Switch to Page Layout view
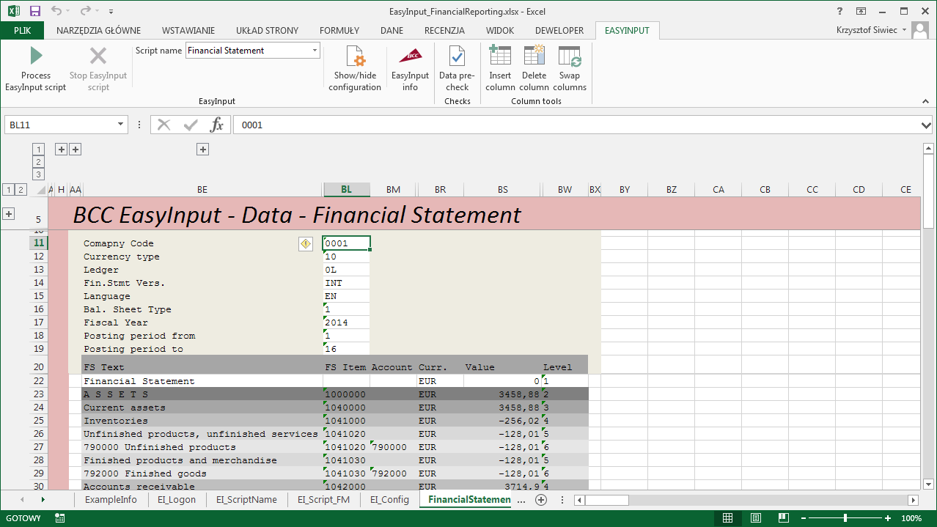Image resolution: width=937 pixels, height=527 pixels. [756, 518]
